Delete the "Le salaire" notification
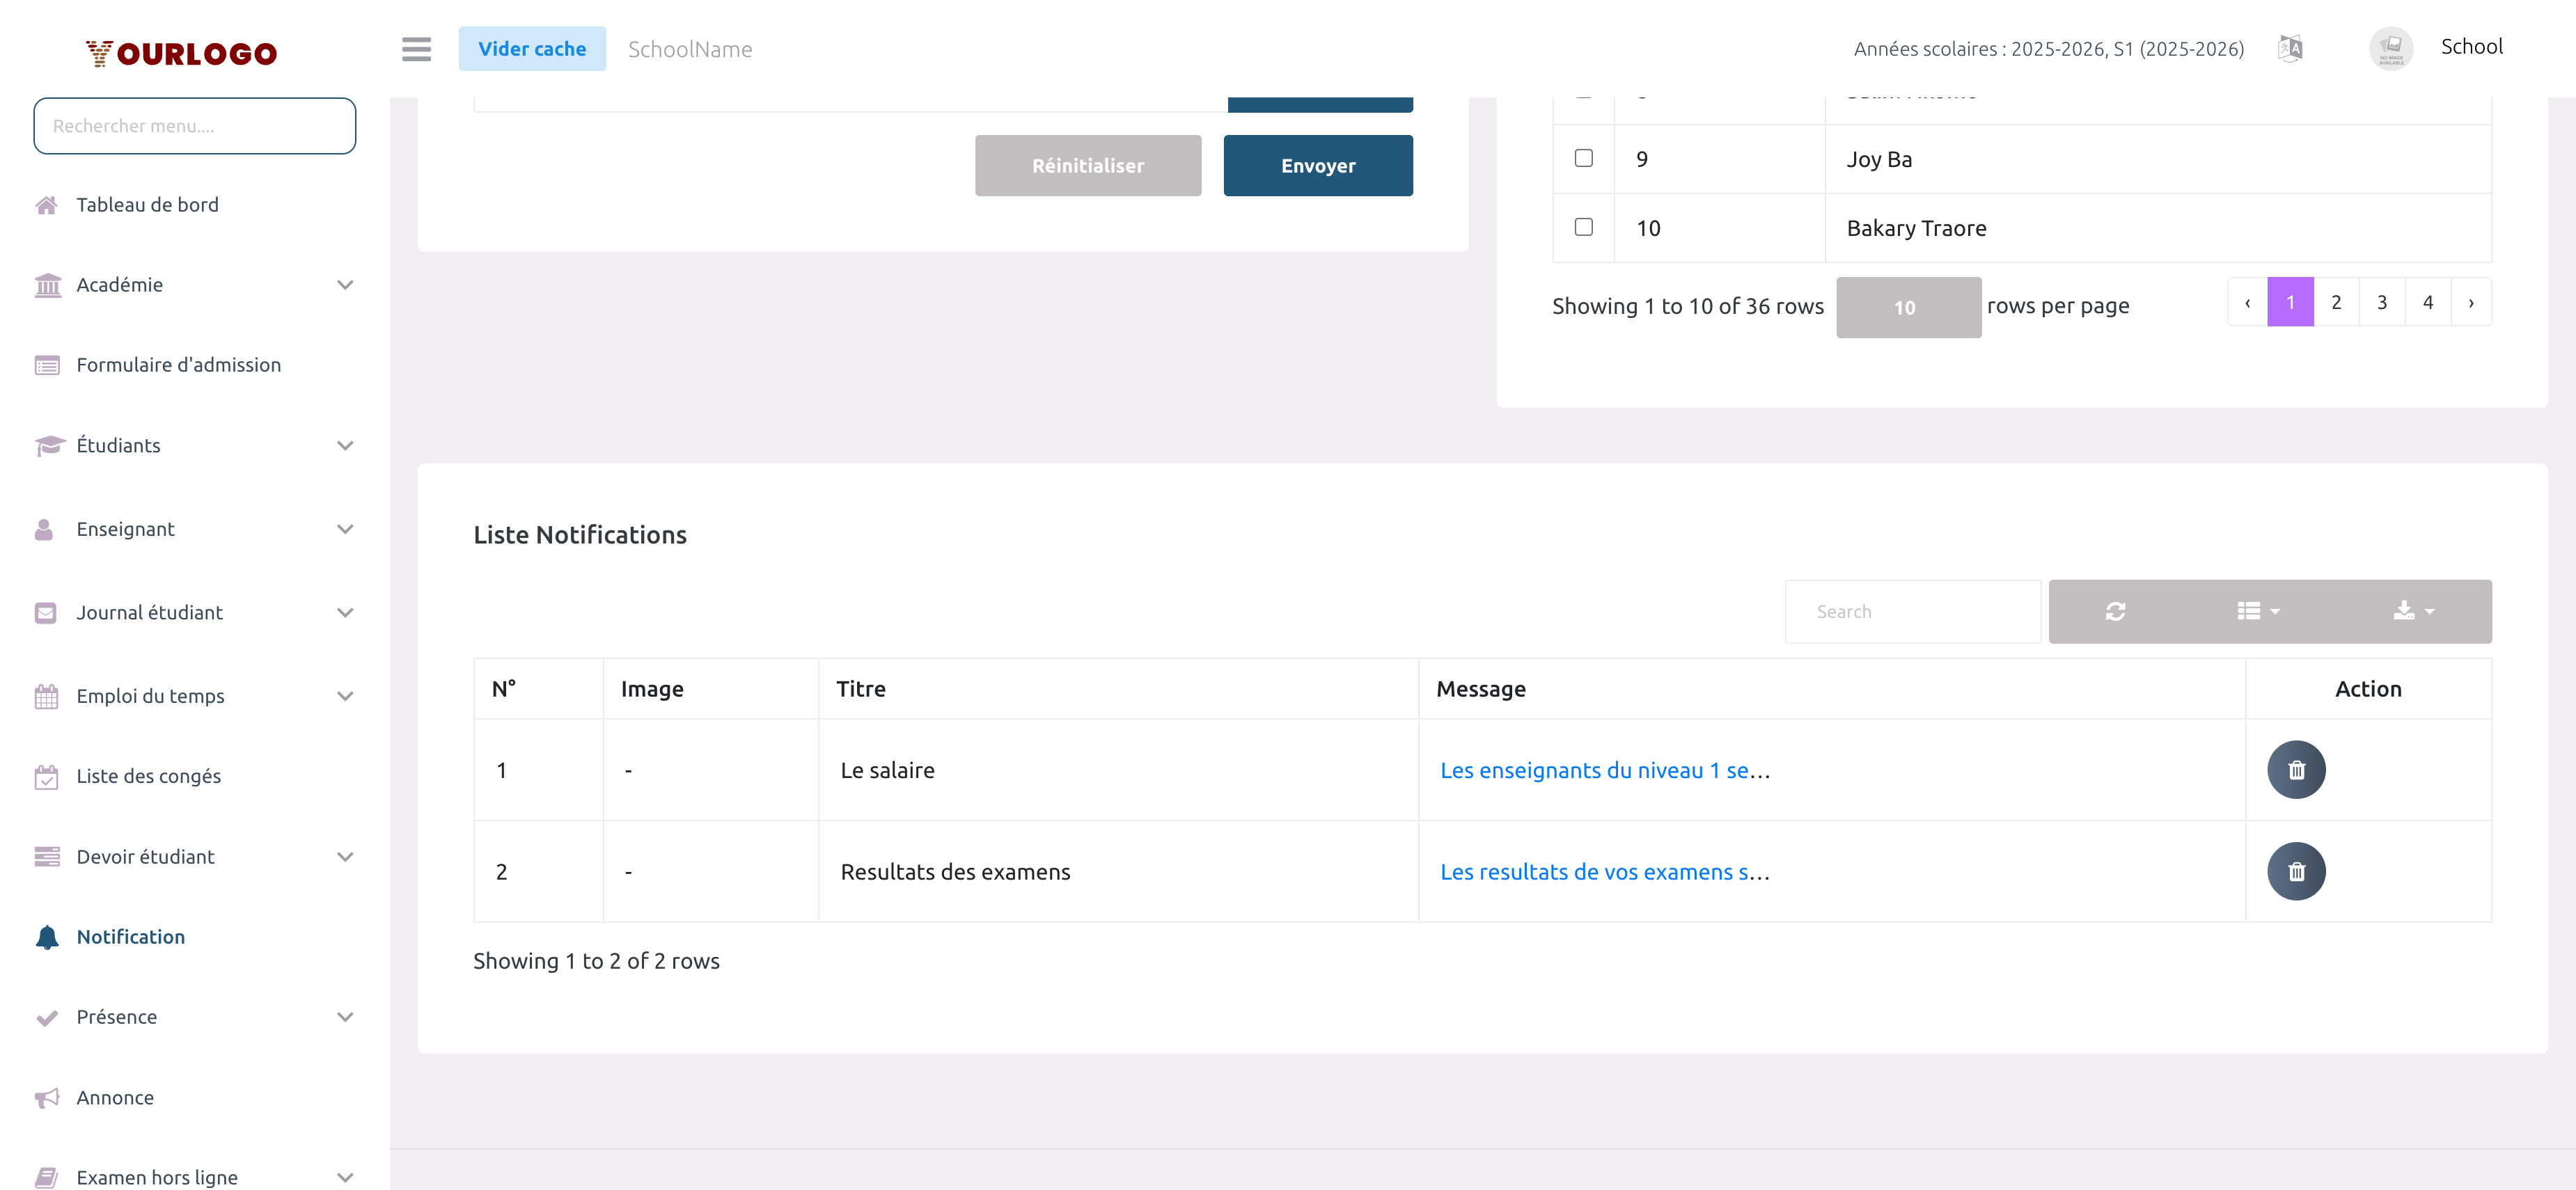2576x1190 pixels. point(2296,770)
